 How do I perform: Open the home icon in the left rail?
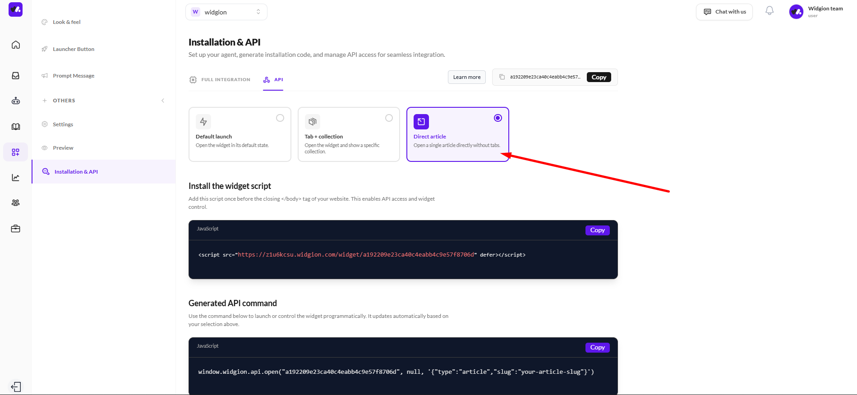[16, 45]
